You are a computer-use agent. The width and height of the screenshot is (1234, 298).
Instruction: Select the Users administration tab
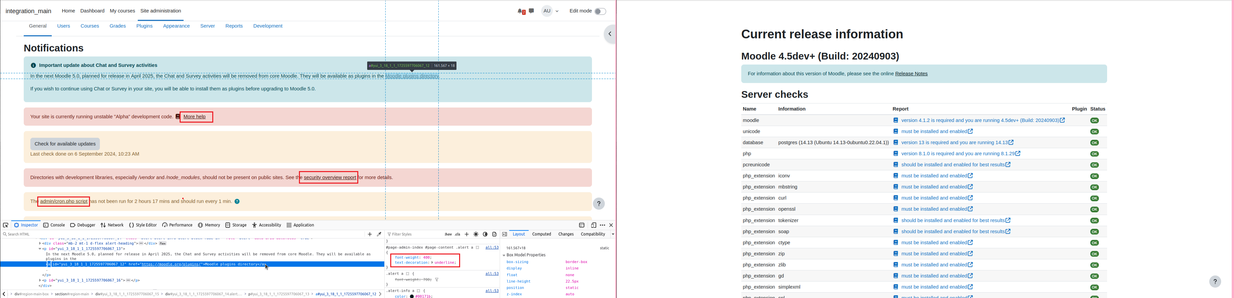tap(63, 26)
